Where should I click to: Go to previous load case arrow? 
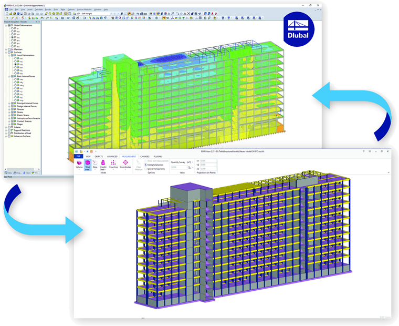[115, 14]
